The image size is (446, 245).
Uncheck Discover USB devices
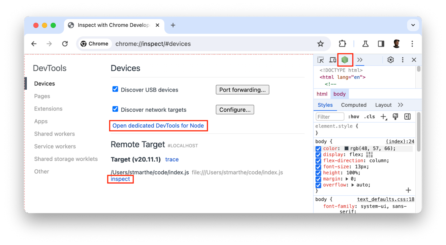click(x=115, y=89)
